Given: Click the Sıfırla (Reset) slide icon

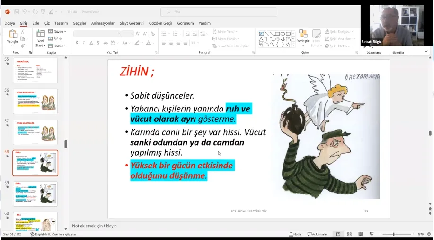Looking at the screenshot, I should [56, 39].
